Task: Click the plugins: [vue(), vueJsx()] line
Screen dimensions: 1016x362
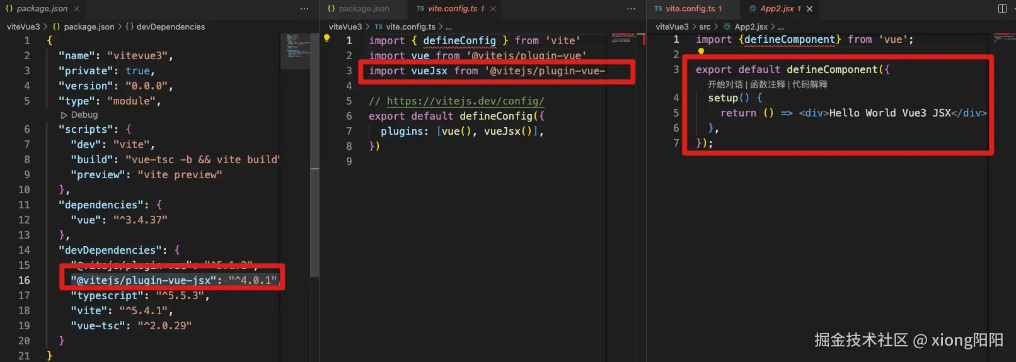Action: 462,131
